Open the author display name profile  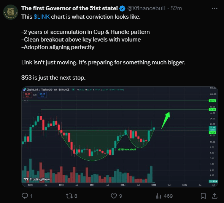point(70,8)
